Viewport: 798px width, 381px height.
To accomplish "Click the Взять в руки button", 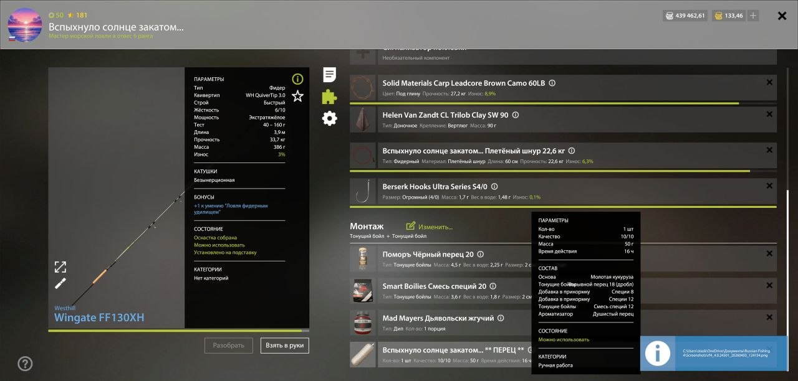I will point(284,346).
